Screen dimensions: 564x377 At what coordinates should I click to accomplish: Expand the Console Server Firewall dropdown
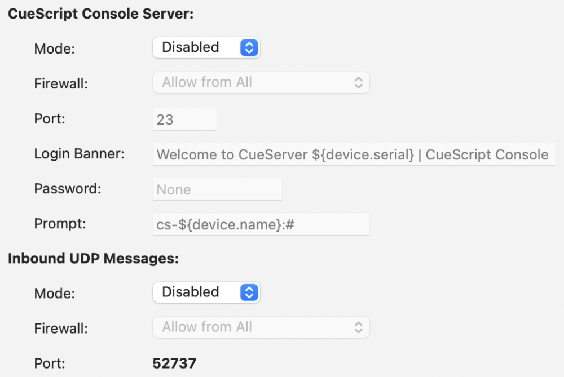coord(261,82)
